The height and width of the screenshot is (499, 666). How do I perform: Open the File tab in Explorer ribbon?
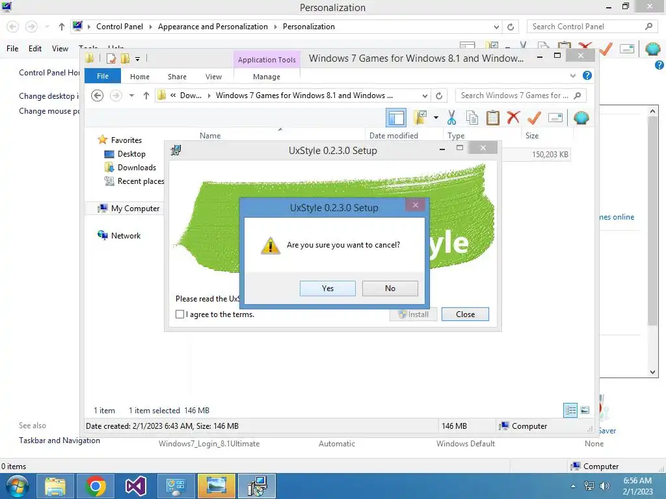click(x=102, y=76)
